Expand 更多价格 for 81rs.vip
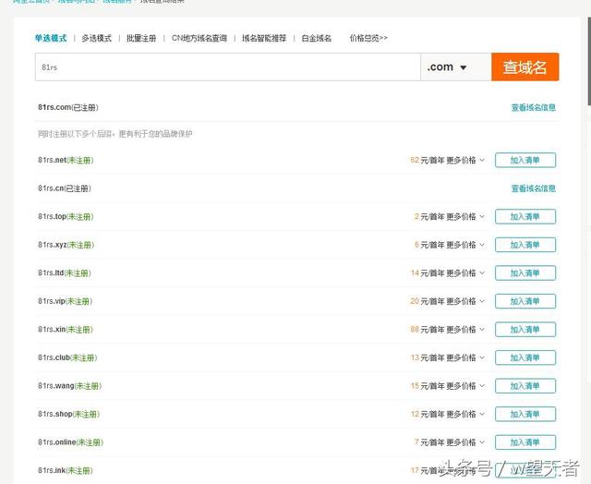 465,301
